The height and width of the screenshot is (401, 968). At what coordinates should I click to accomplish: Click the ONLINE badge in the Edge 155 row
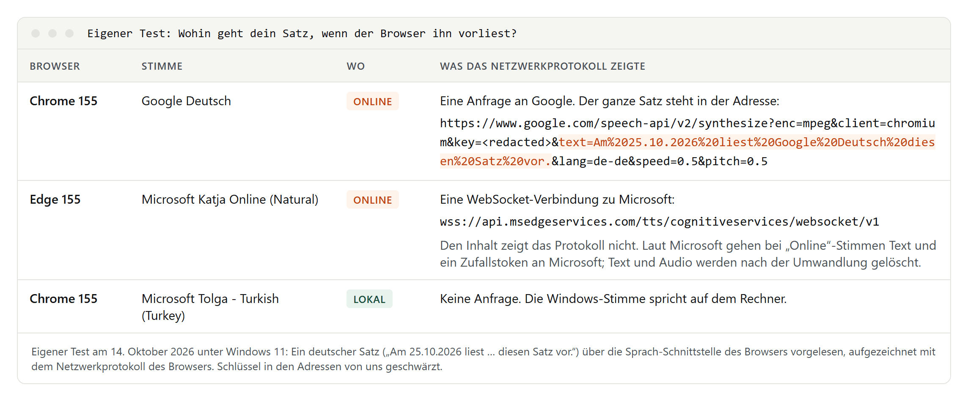coord(372,200)
